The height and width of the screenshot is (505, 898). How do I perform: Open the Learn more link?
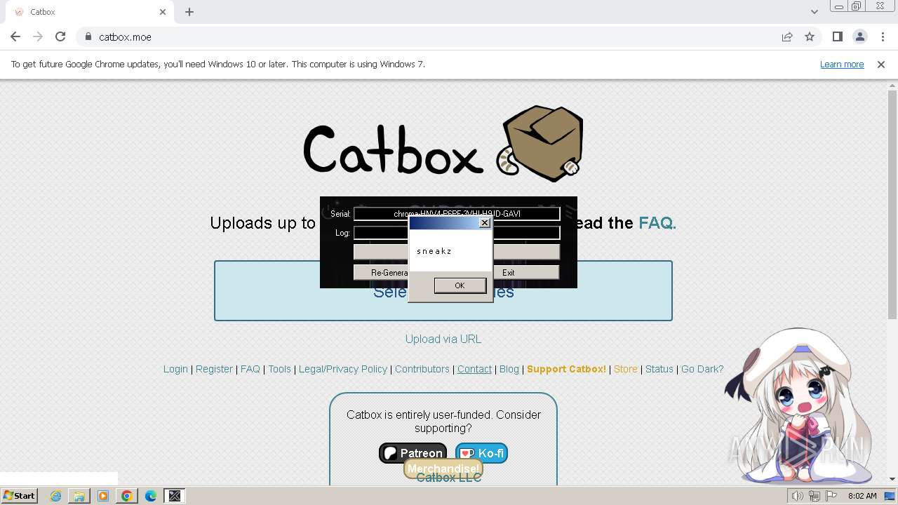pos(842,64)
